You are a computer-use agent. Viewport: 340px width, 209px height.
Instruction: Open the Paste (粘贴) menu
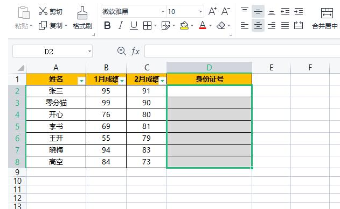pyautogui.click(x=23, y=26)
